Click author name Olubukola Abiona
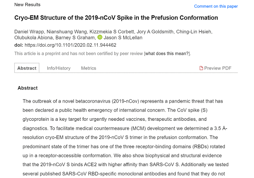 coord(33,38)
